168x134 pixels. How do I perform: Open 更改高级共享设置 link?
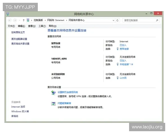20,44
